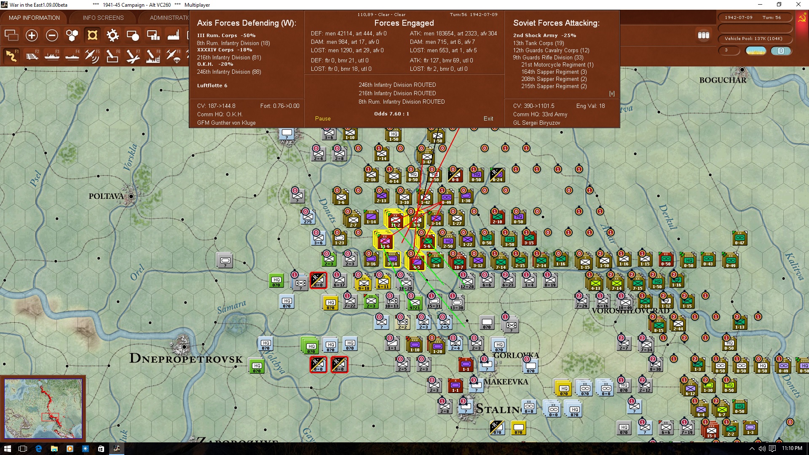809x455 pixels.
Task: Click 9th Guards Rifle Division entry
Action: click(548, 57)
